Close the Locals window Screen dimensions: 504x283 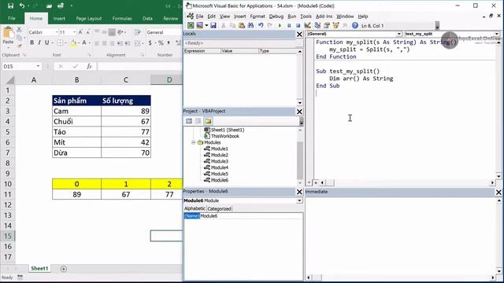click(299, 34)
